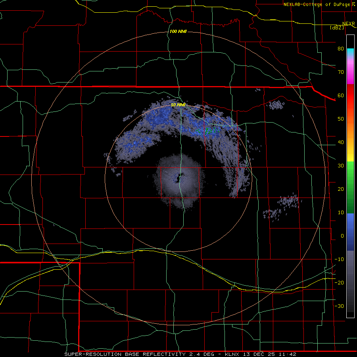Image resolution: width=357 pixels, height=357 pixels.
Task: Click the 0 value on dBZ scale
Action: 342,236
